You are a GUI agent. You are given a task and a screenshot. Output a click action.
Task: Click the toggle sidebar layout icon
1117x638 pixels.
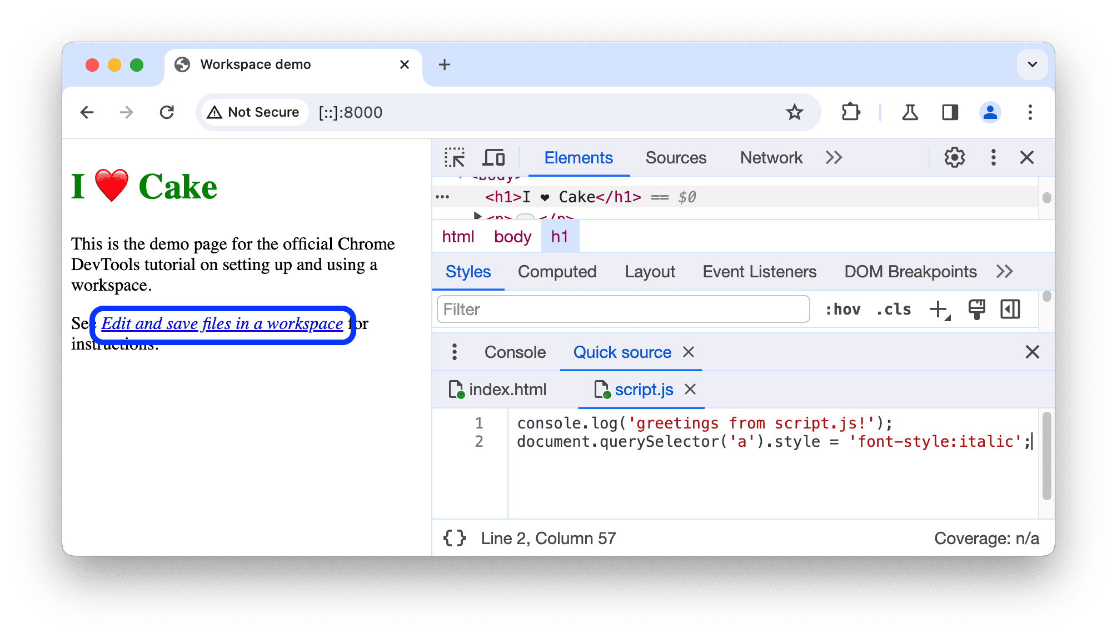(x=1014, y=308)
